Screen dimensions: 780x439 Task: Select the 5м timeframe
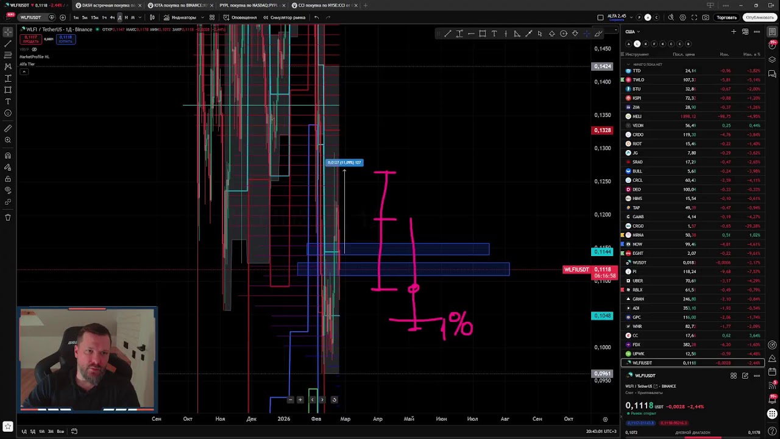85,17
